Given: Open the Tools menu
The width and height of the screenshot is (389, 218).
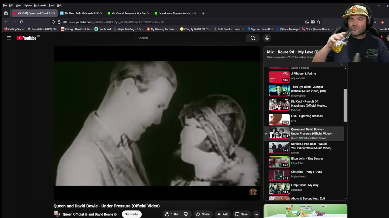Looking at the screenshot, I should coord(52,5).
